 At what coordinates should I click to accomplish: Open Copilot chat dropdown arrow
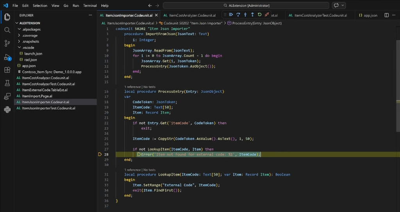tap(343, 5)
